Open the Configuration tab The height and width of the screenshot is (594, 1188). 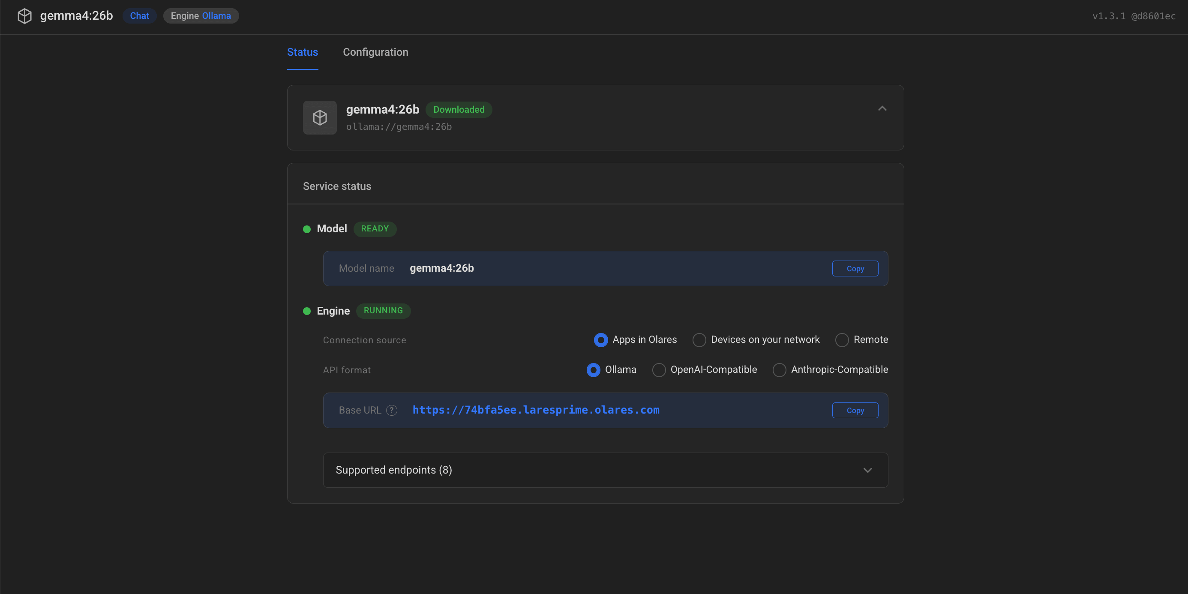(x=375, y=52)
